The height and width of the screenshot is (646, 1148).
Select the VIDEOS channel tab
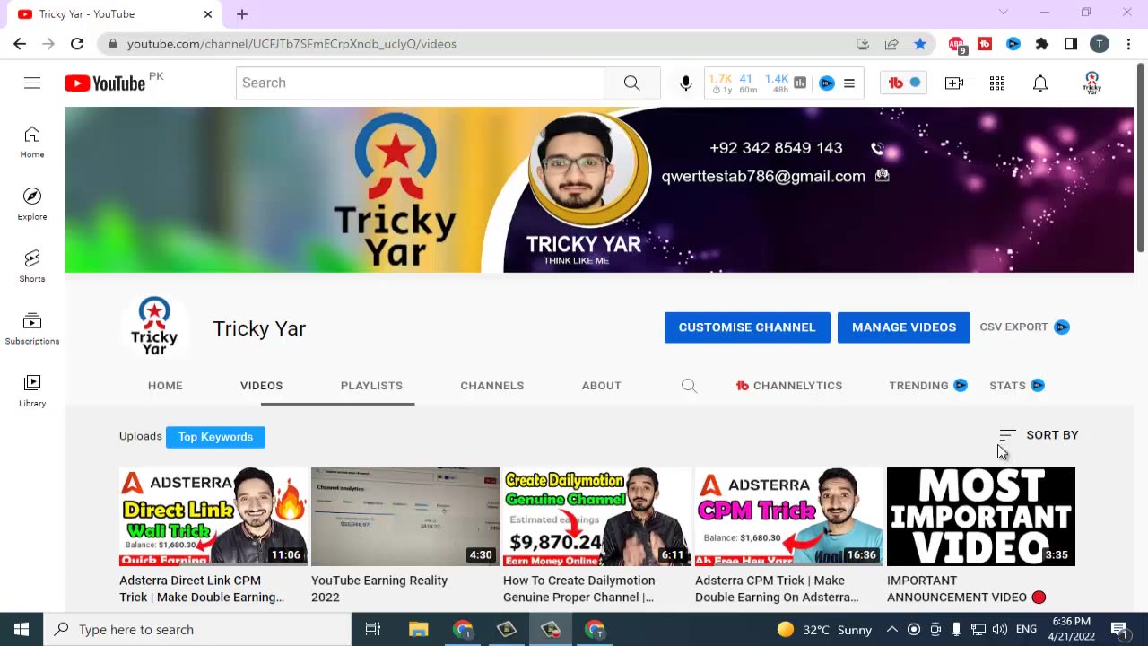(262, 386)
